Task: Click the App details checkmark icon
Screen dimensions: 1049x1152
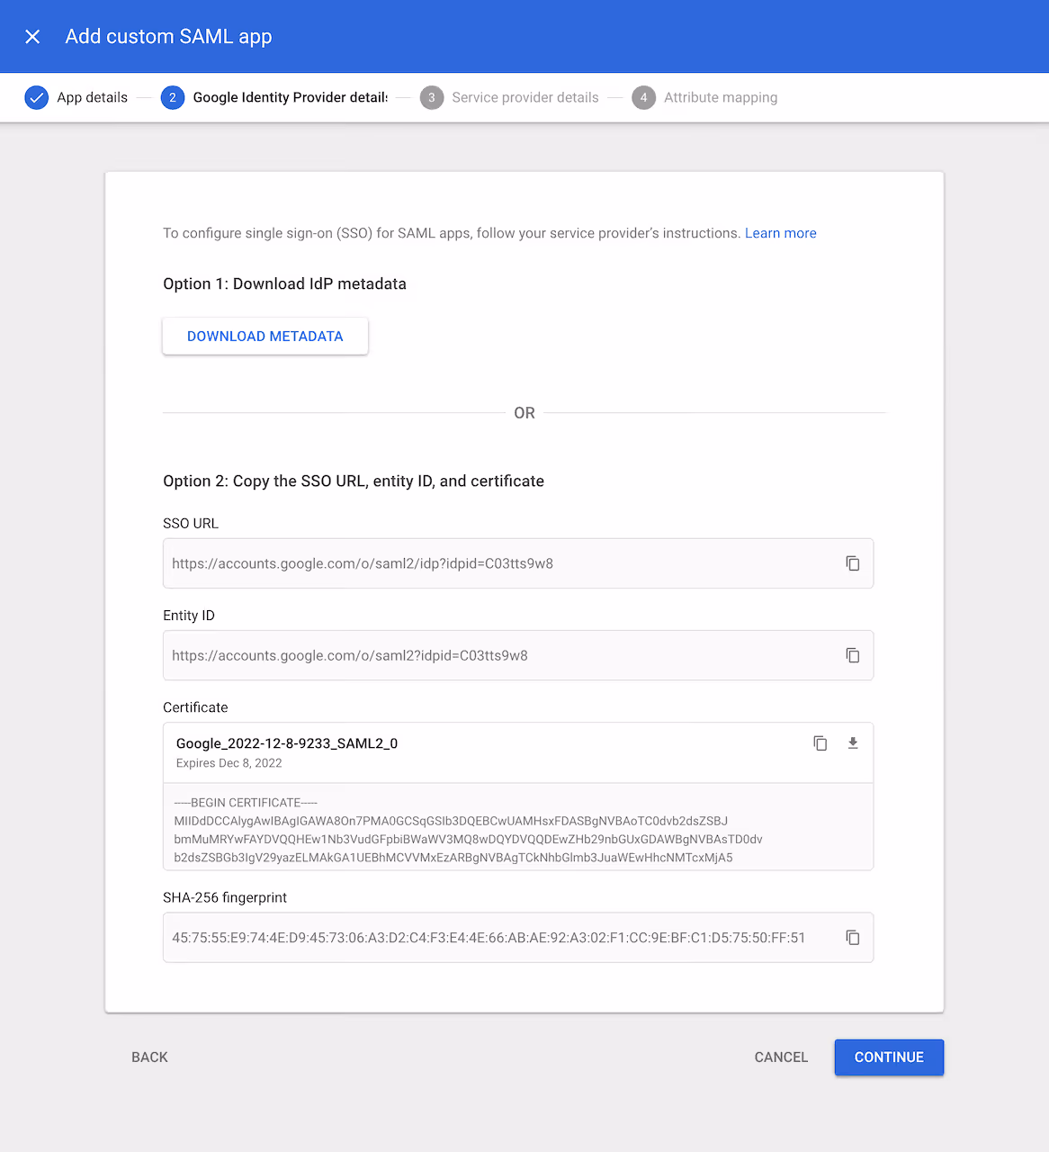Action: [36, 97]
